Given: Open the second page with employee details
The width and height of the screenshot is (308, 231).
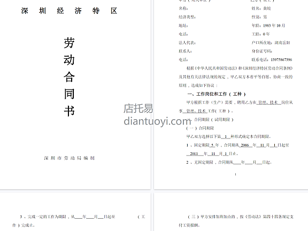Looking at the screenshot, I should click(x=231, y=95).
